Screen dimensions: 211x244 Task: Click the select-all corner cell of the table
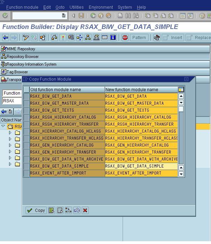tap(27, 89)
